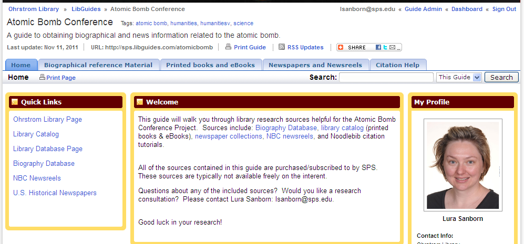Image resolution: width=524 pixels, height=244 pixels.
Task: Click the Print Guide printer icon
Action: pyautogui.click(x=228, y=47)
